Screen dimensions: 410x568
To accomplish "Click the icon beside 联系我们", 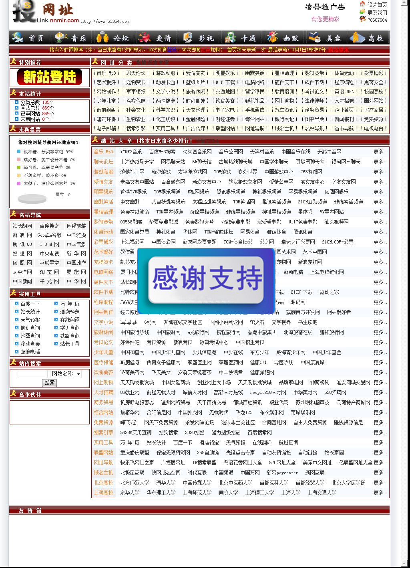I will point(362,12).
